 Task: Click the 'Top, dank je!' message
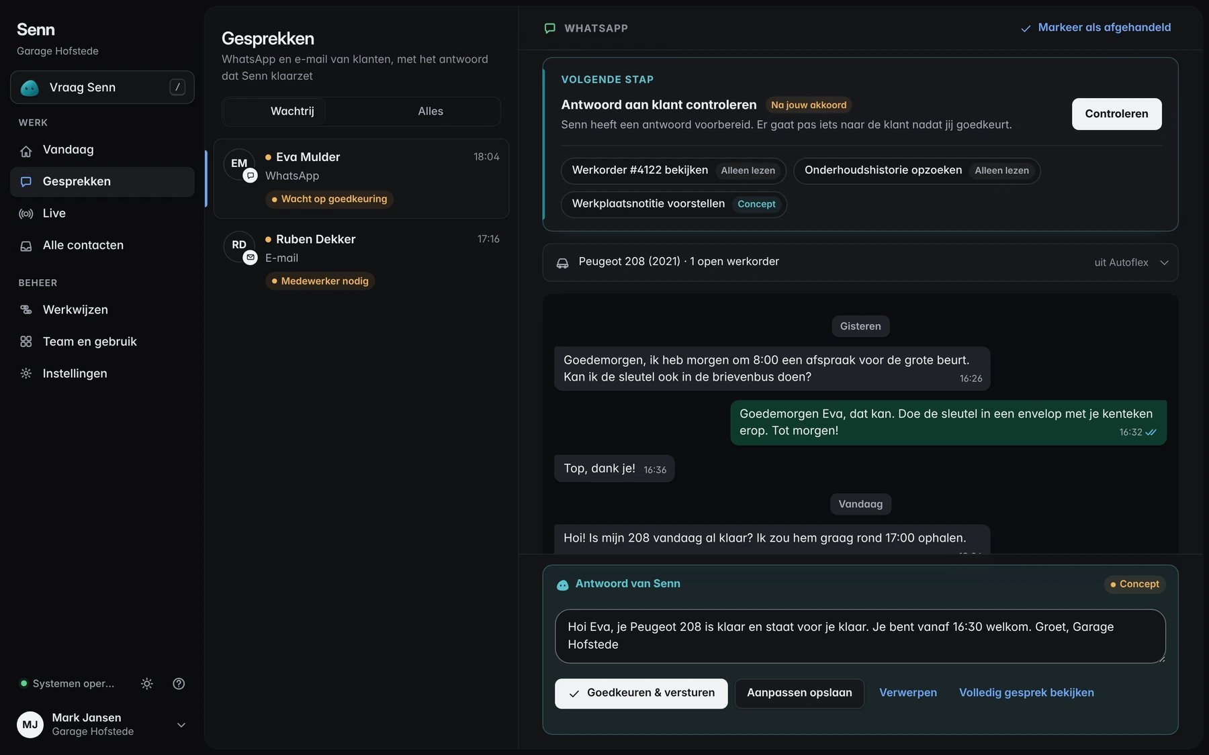point(615,468)
